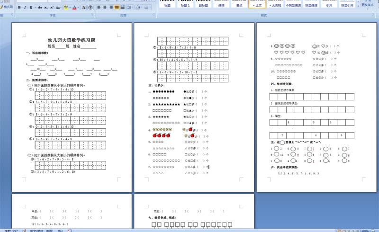Toggle Bold formatting
The image size is (379, 232).
coord(19,8)
